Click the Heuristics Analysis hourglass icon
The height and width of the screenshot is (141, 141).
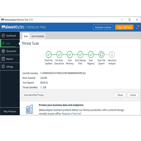point(112,54)
